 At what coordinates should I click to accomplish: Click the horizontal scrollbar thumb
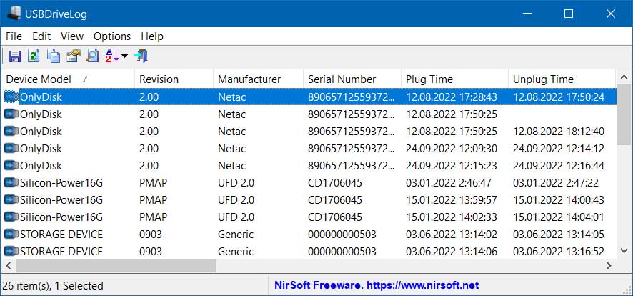(x=114, y=266)
